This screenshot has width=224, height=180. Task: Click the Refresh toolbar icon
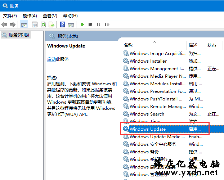point(43,24)
